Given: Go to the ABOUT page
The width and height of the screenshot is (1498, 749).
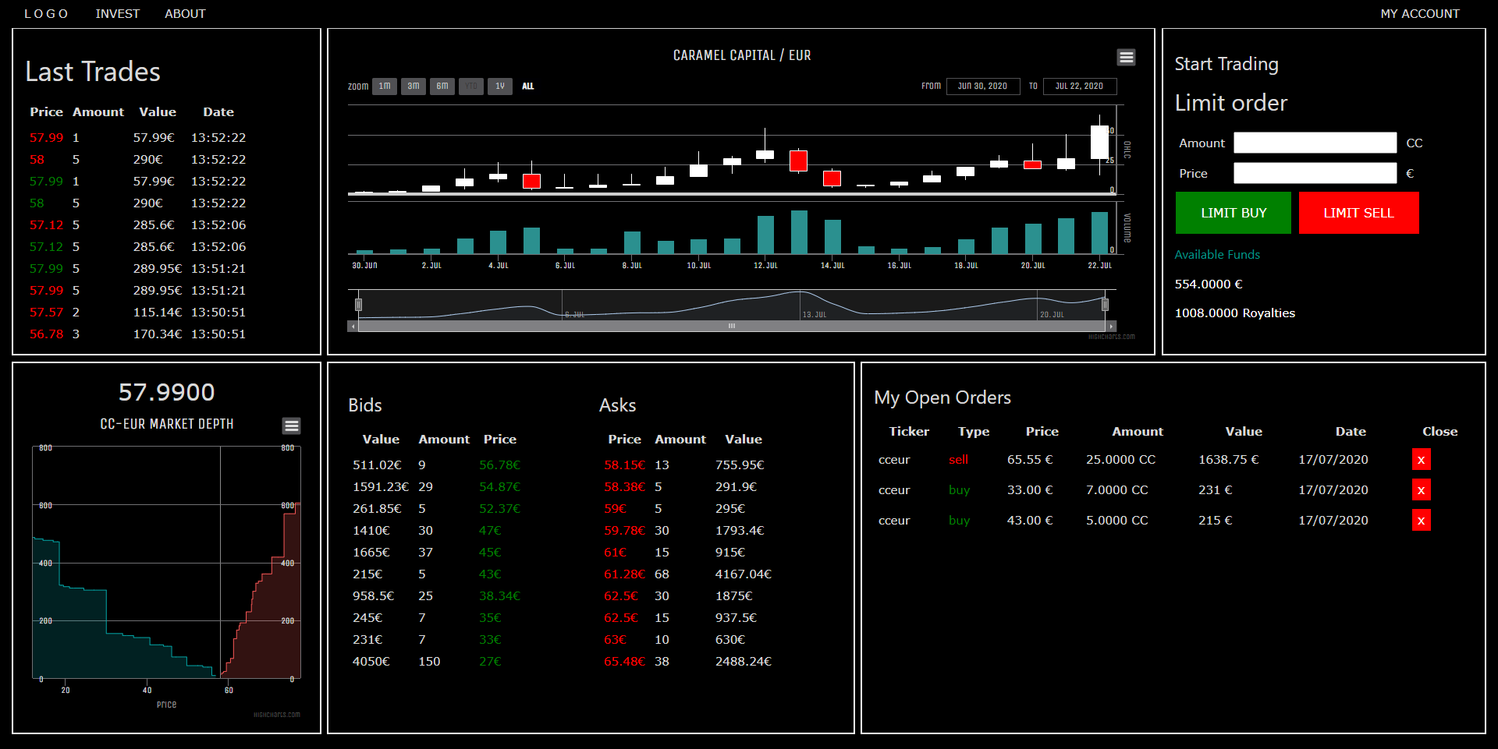Looking at the screenshot, I should [185, 14].
